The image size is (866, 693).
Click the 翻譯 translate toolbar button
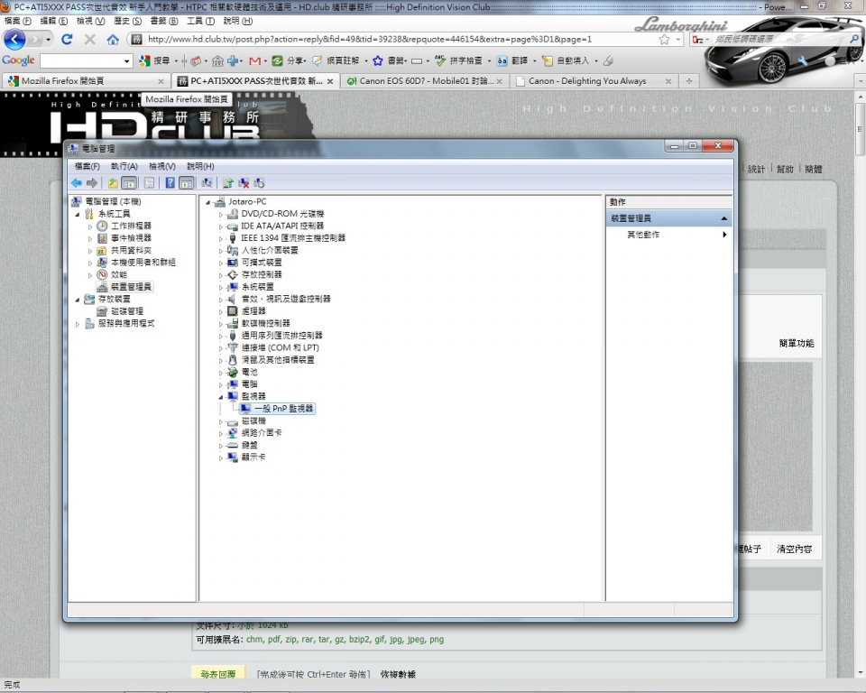[x=512, y=60]
